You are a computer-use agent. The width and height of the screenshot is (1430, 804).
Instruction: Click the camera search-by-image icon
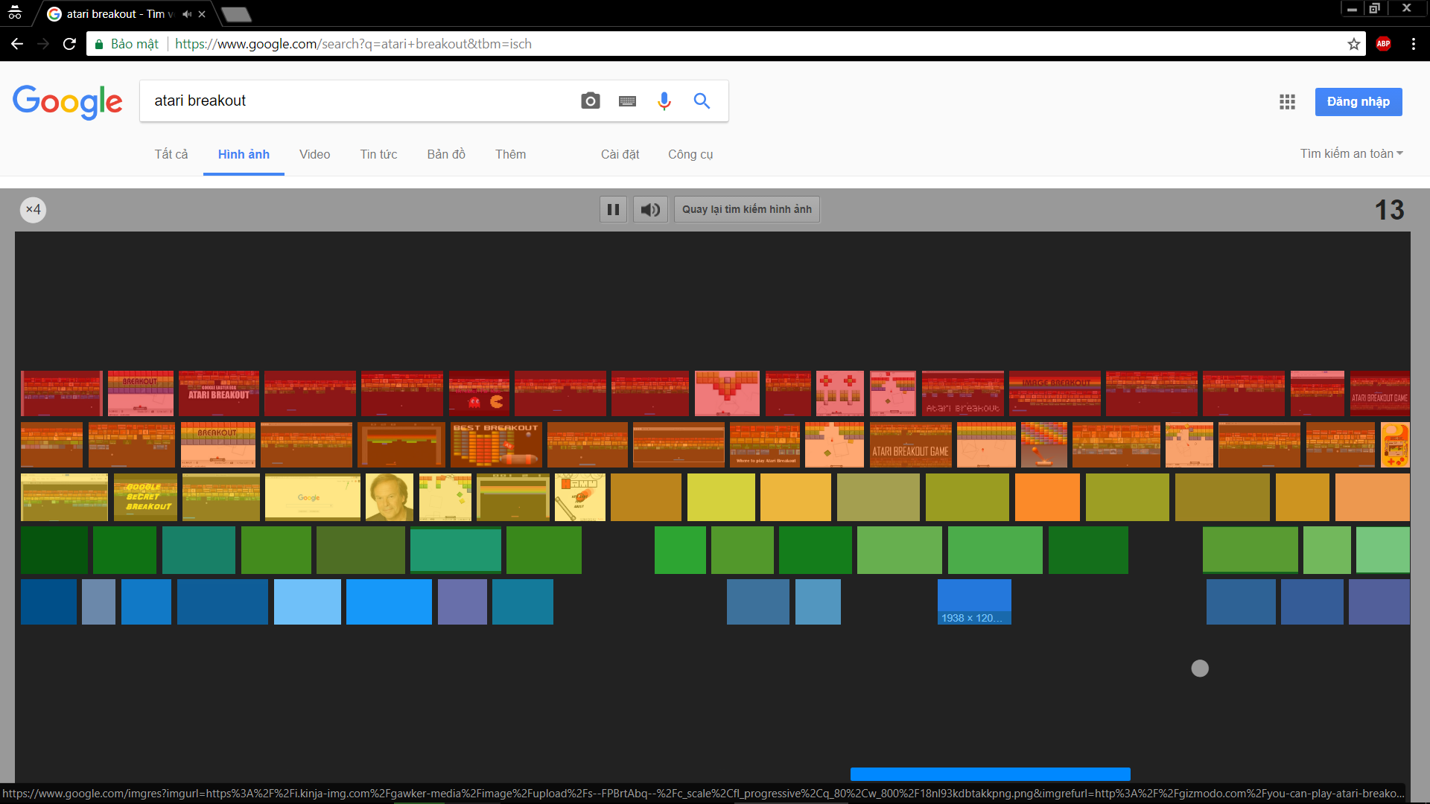click(590, 100)
